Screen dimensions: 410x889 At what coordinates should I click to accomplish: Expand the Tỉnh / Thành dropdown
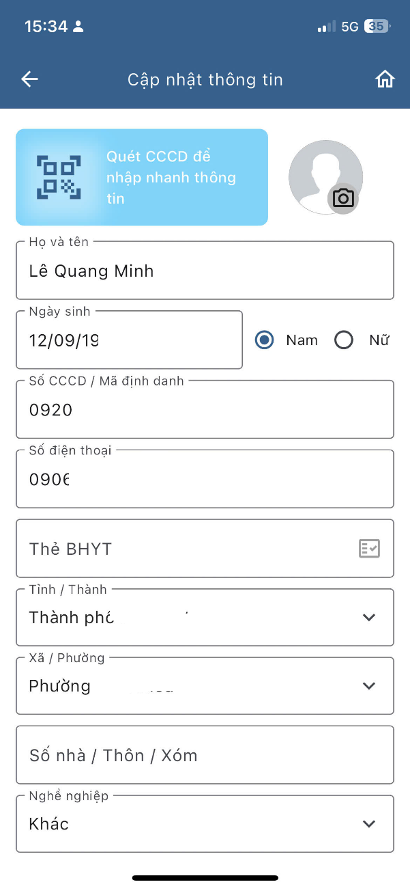pos(369,617)
